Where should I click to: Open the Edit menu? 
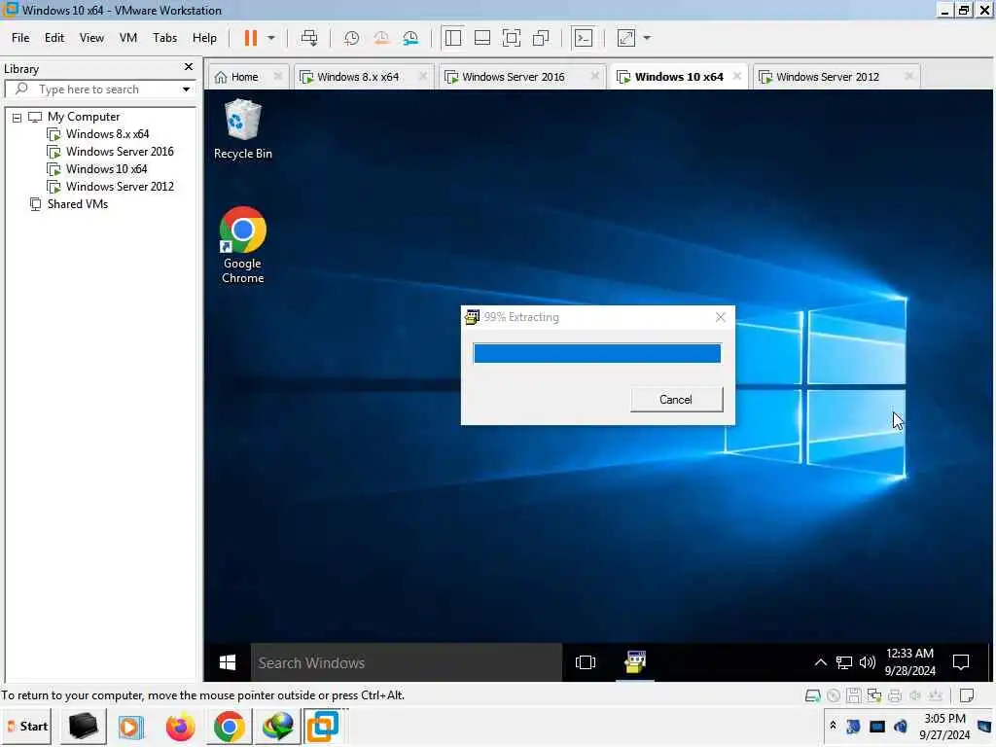(54, 38)
